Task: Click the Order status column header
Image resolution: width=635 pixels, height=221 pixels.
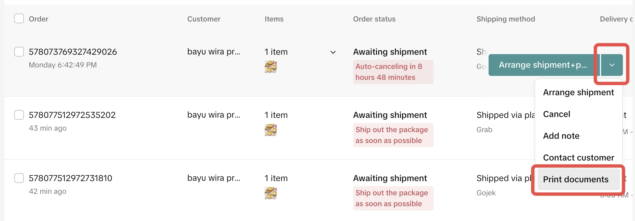Action: [374, 19]
